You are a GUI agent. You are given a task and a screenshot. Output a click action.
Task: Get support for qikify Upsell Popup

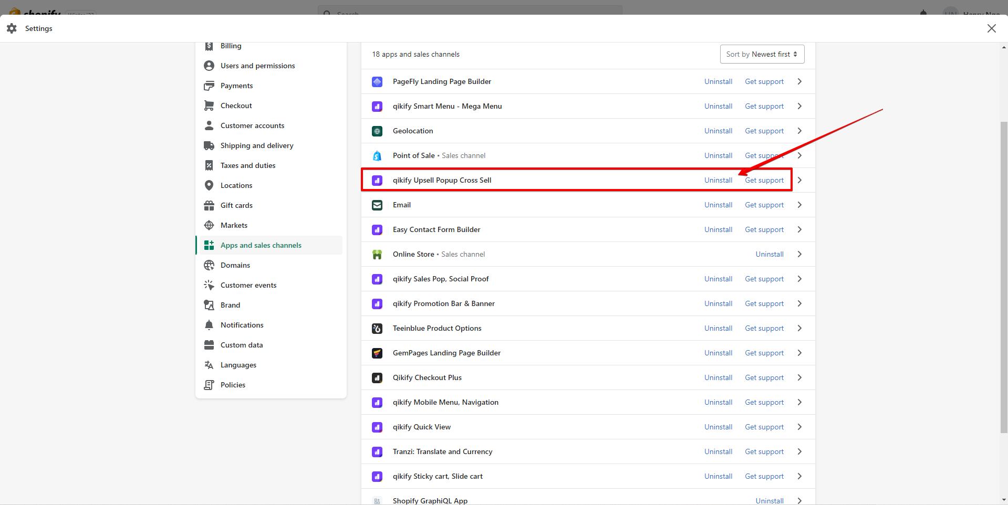pos(764,180)
